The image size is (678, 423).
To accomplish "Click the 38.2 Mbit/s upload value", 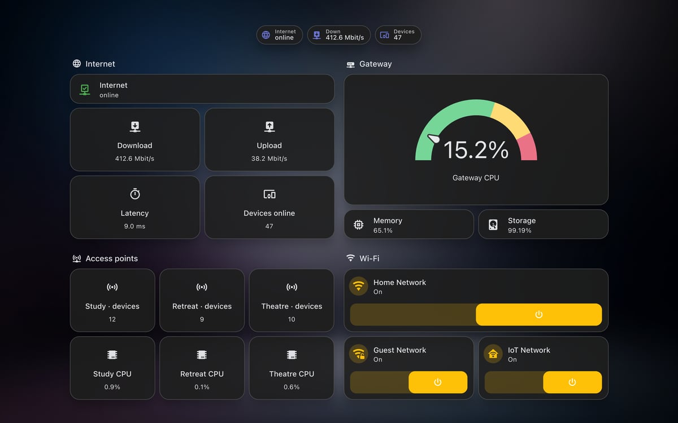I will point(270,158).
